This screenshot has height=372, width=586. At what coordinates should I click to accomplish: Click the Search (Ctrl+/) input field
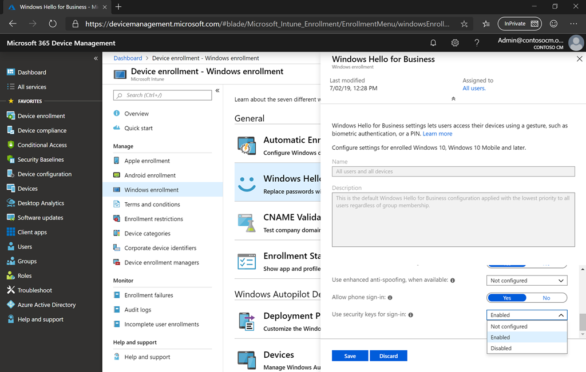coord(163,95)
